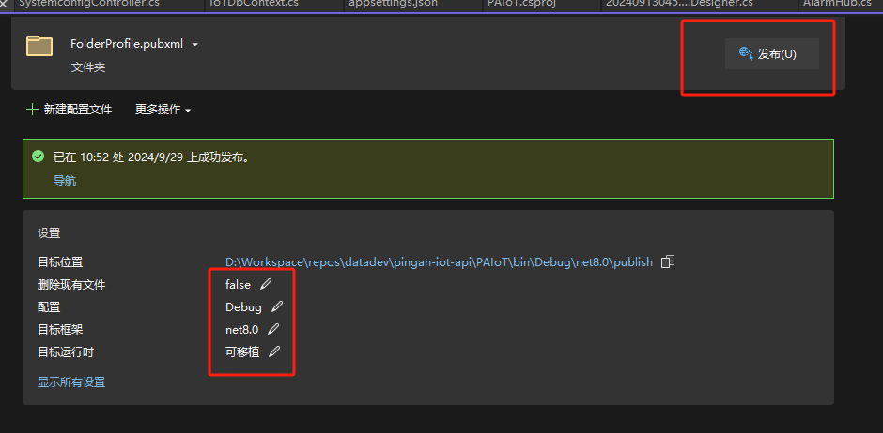This screenshot has height=433, width=883.
Task: Switch to the SystemconfigController.cs tab
Action: click(89, 4)
